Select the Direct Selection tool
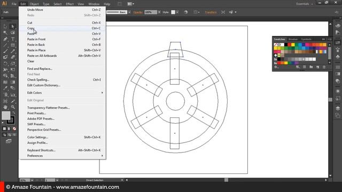This screenshot has width=342, height=192. click(x=13, y=27)
